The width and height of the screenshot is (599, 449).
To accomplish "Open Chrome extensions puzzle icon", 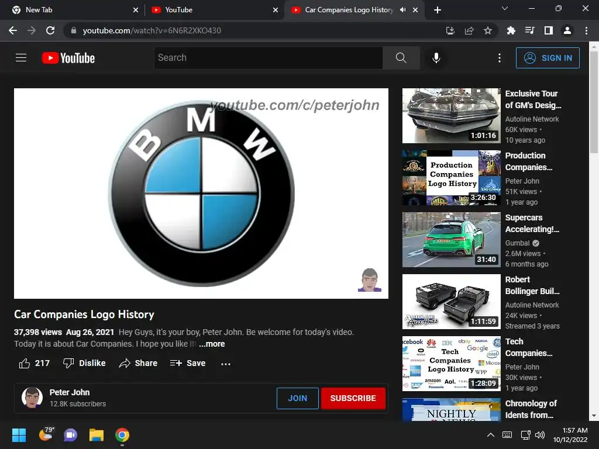I will tap(511, 30).
